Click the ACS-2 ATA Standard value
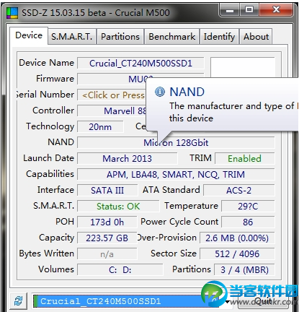This screenshot has height=312, width=299. [239, 191]
